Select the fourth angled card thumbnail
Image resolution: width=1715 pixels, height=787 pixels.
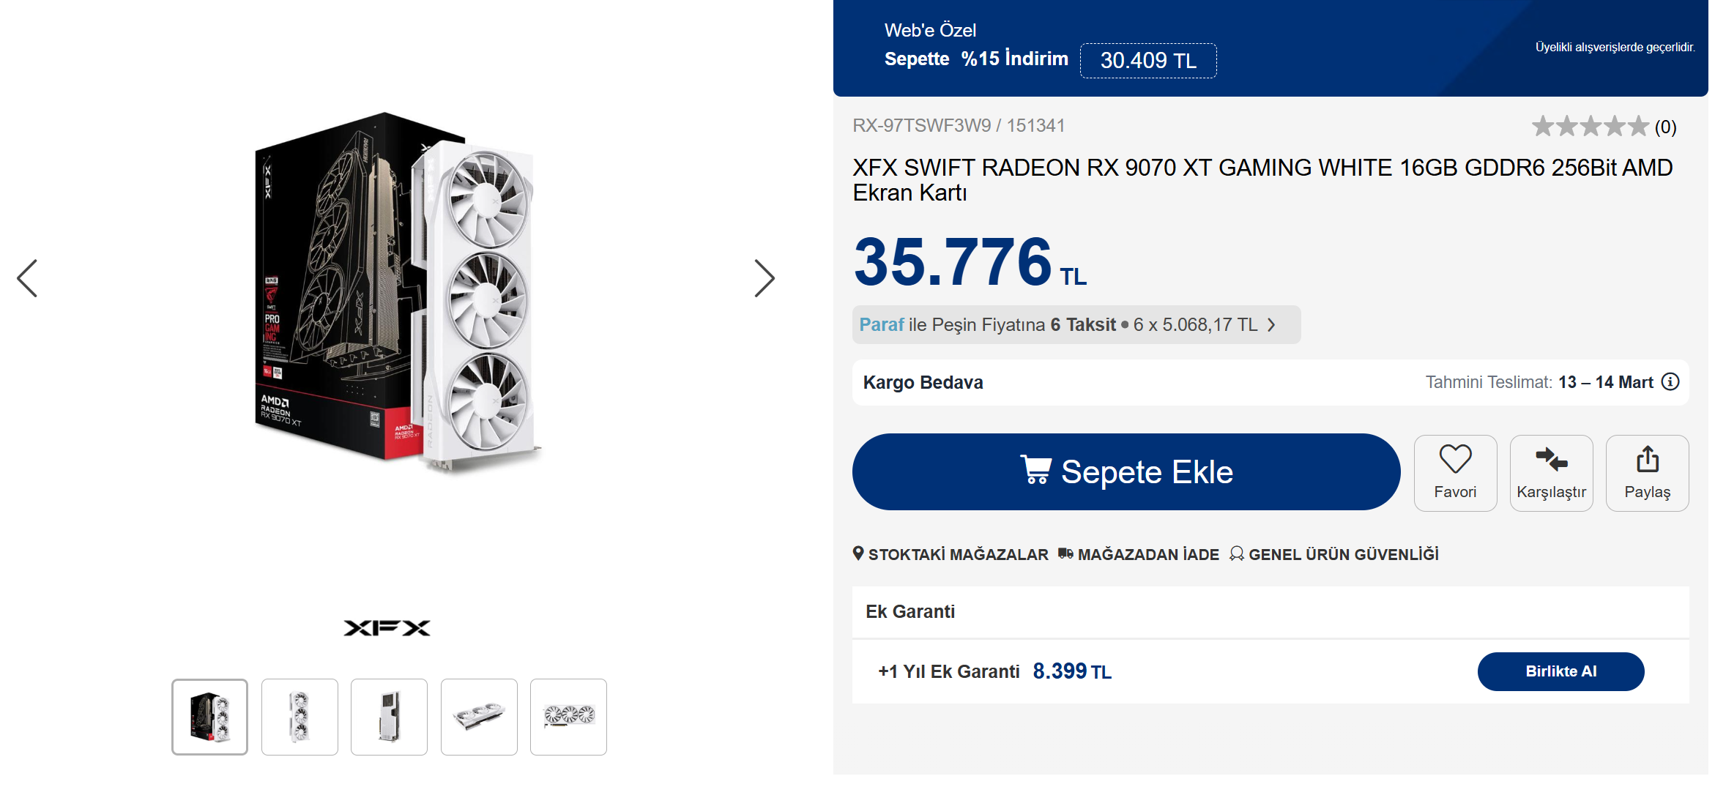point(479,717)
